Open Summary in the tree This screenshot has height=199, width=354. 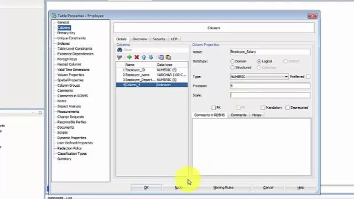click(x=64, y=159)
